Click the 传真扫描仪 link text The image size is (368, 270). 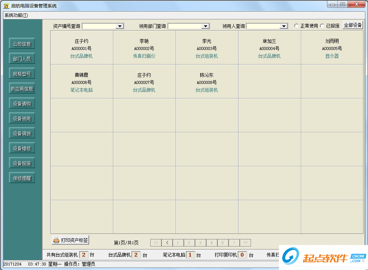pyautogui.click(x=144, y=56)
